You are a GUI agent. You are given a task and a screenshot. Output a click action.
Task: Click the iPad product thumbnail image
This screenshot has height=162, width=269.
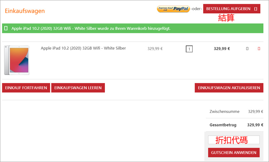pyautogui.click(x=17, y=60)
